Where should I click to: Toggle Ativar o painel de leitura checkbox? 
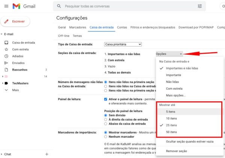106,99
